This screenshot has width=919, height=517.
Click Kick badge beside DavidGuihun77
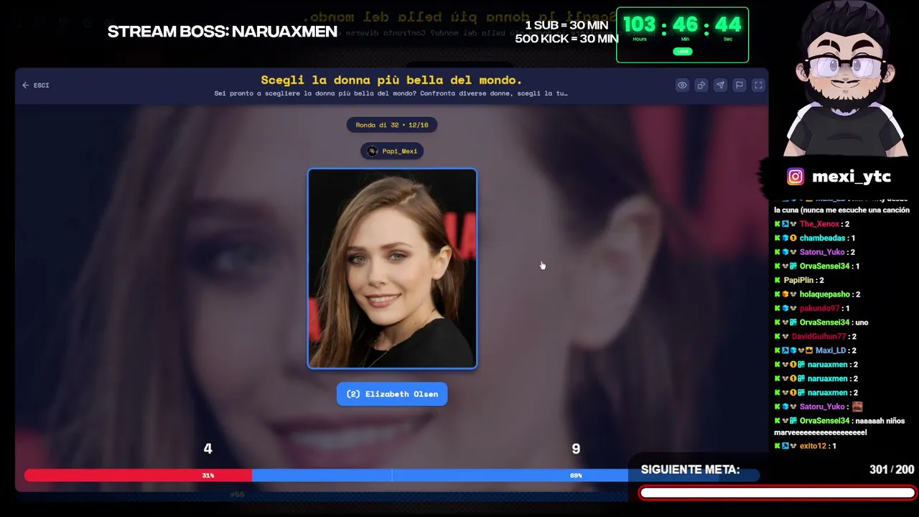(x=777, y=336)
